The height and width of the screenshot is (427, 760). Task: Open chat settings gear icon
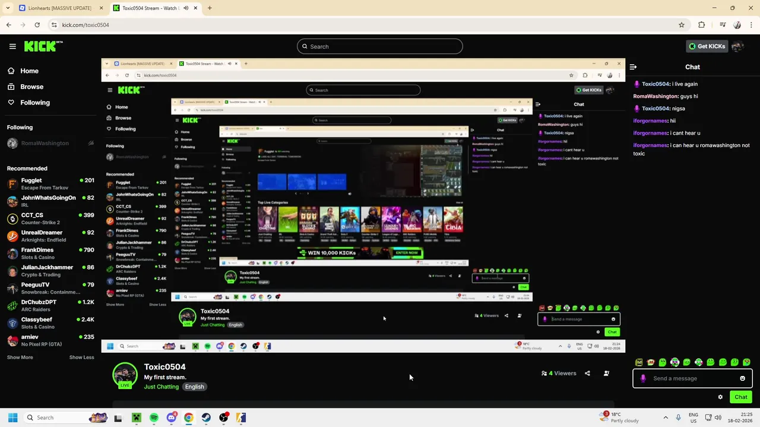(x=720, y=397)
